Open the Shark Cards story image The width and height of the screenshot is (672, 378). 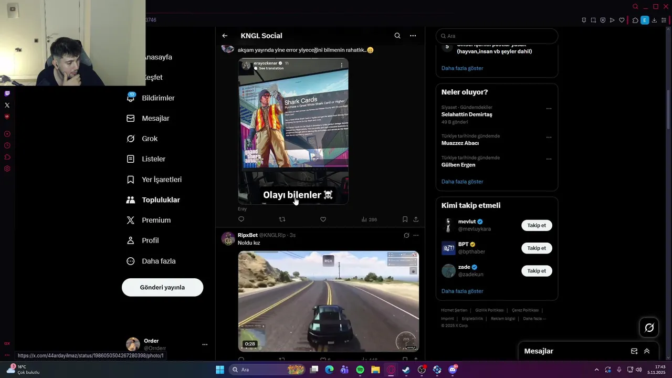[293, 131]
